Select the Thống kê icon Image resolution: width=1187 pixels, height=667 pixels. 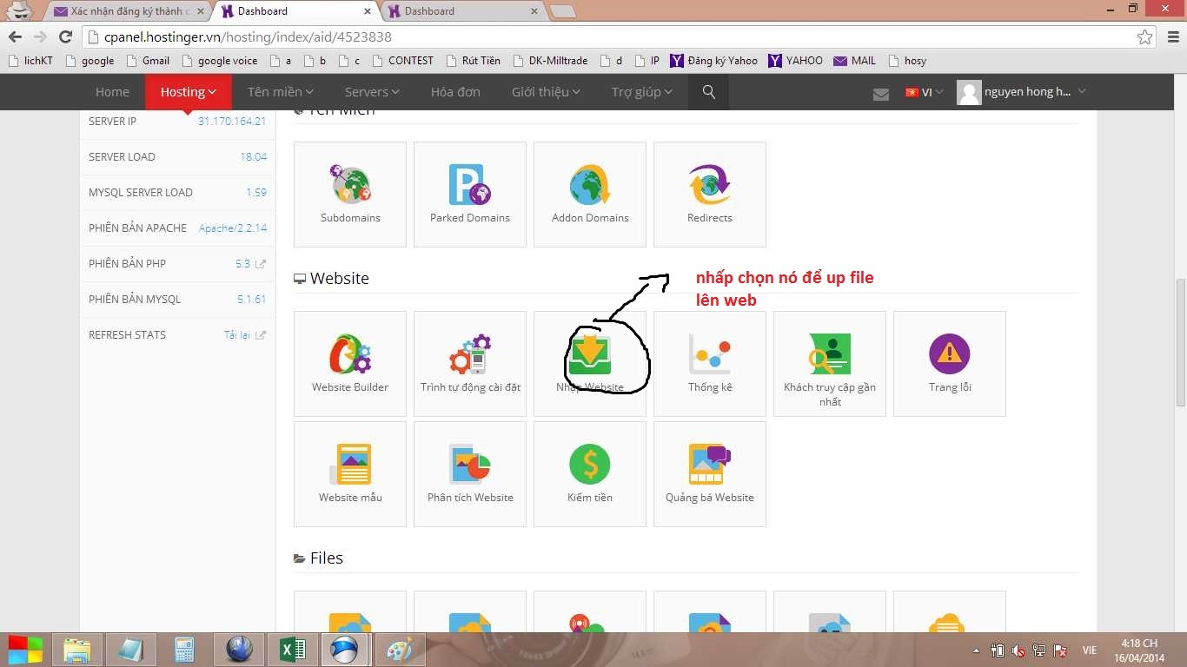coord(710,362)
